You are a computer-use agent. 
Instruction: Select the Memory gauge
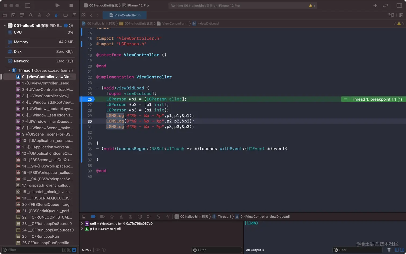pos(40,42)
